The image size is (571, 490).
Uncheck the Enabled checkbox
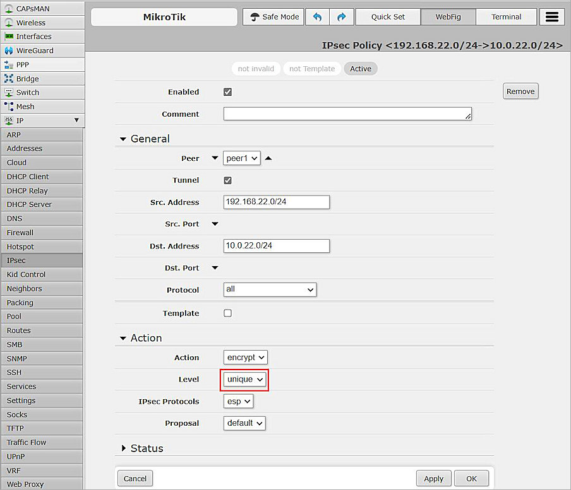[x=227, y=91]
